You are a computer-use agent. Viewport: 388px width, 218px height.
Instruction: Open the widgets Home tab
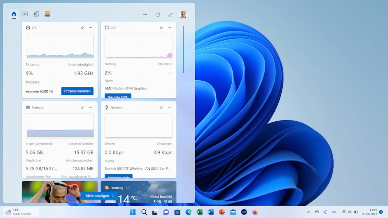14,14
